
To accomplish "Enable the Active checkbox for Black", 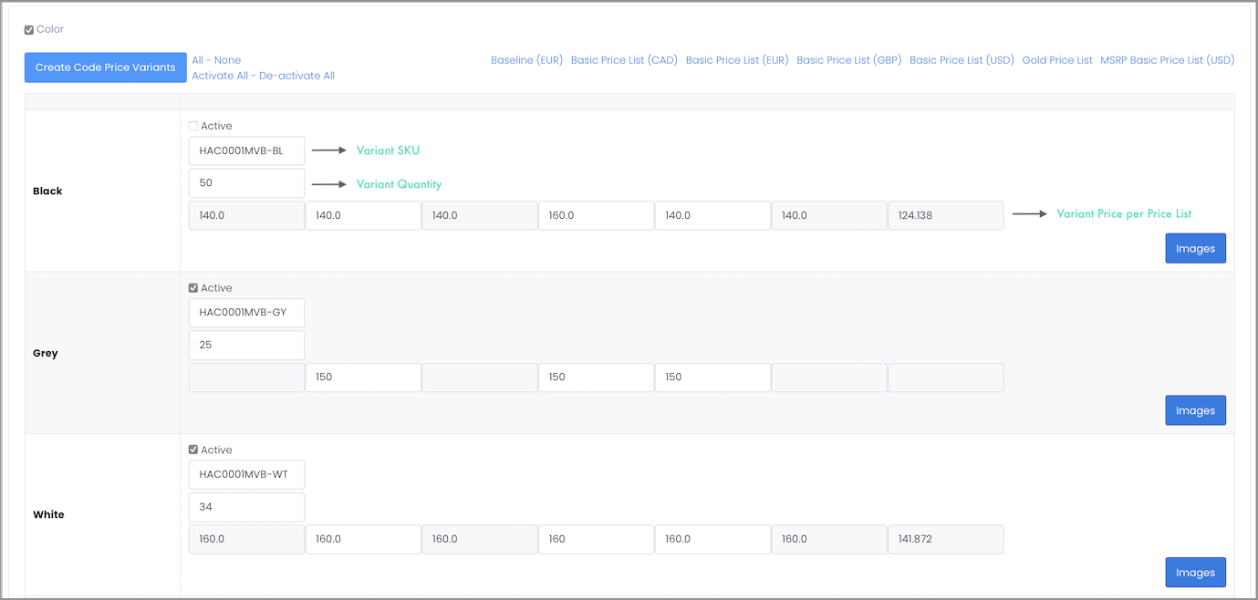I will 193,126.
